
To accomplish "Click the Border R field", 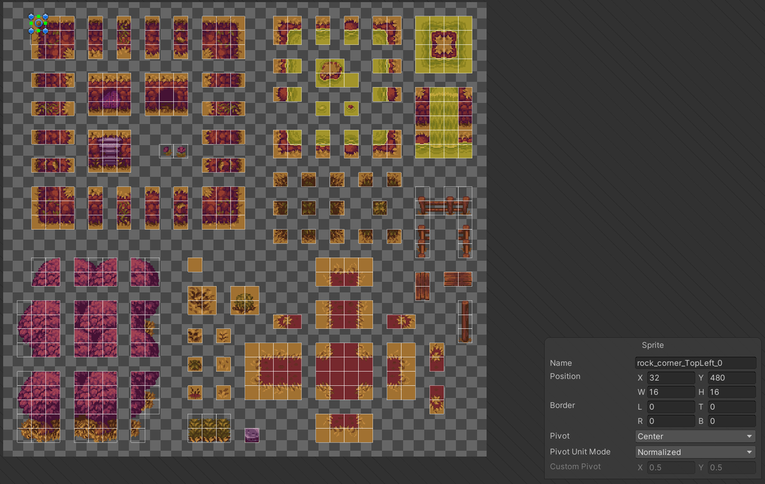I will coord(671,421).
